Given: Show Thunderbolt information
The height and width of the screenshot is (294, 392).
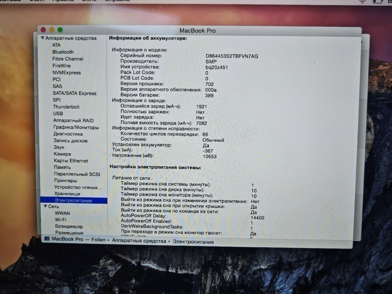Looking at the screenshot, I should [66, 107].
